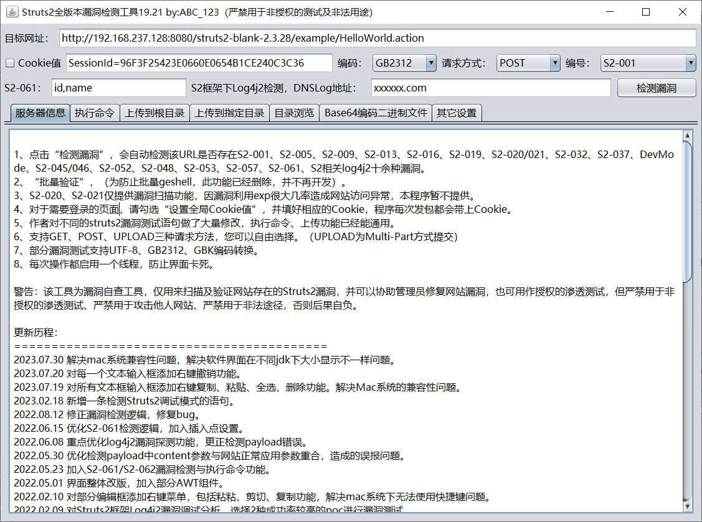This screenshot has height=522, width=702.
Task: Switch to the 执行命令 tab
Action: tap(95, 113)
